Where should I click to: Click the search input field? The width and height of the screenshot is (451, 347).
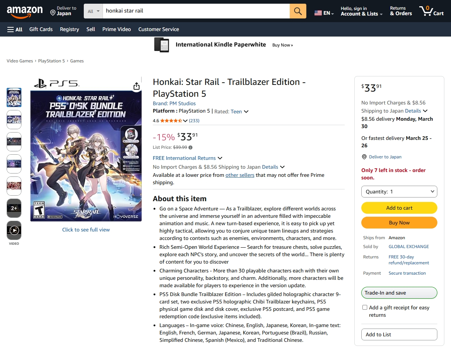point(196,11)
